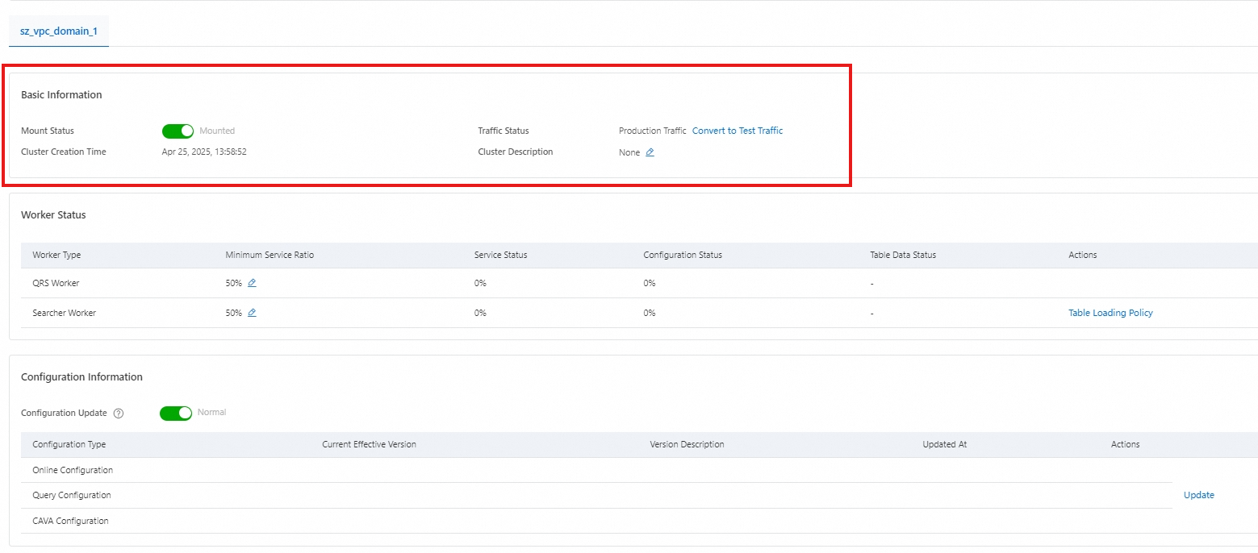Screen dimensions: 1258x553
Task: Click the Configuration Type column header
Action: [x=69, y=444]
